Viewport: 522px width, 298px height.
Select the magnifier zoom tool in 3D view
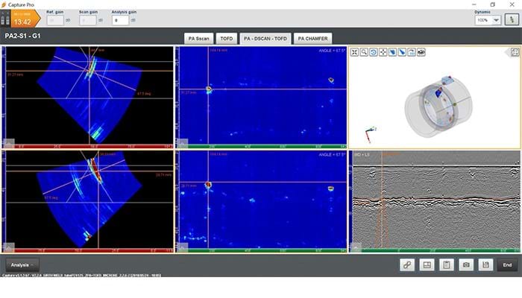(x=364, y=53)
